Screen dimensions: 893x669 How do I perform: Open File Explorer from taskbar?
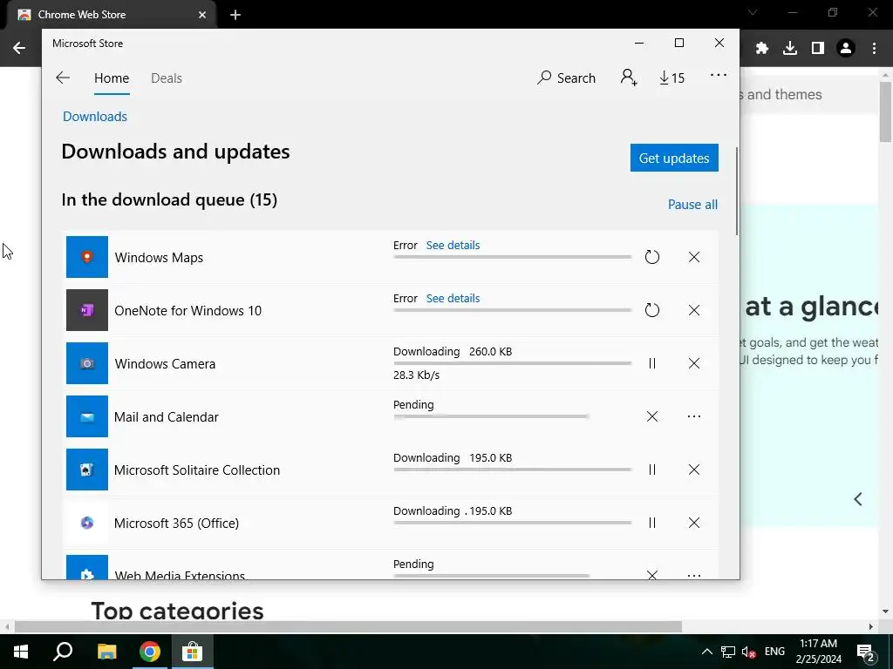(106, 652)
